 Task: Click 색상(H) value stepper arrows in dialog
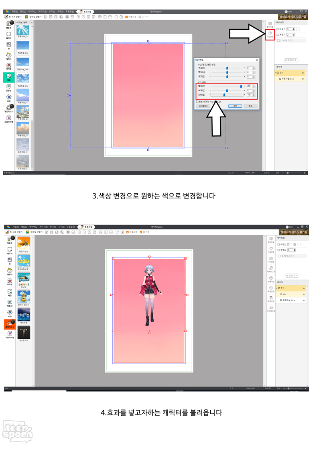(x=254, y=68)
